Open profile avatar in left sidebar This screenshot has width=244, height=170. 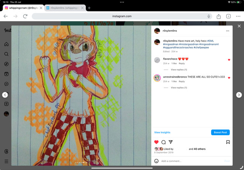point(6,114)
